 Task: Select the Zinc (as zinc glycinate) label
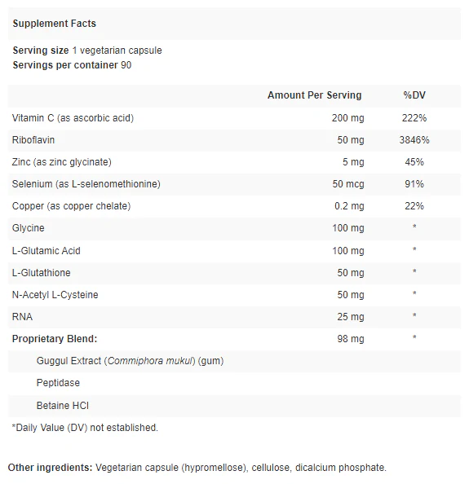pos(62,162)
